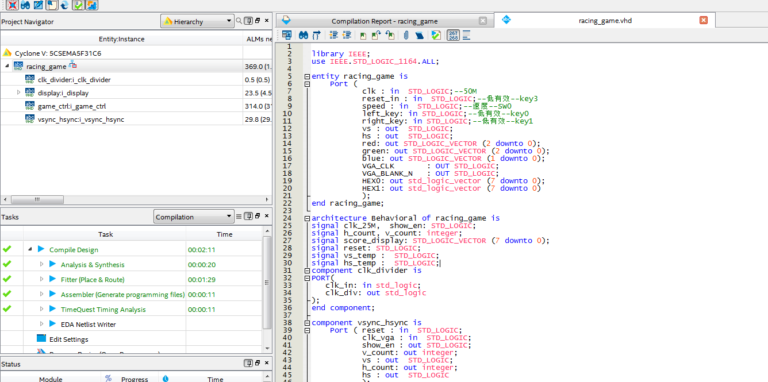Expand the Fitter (Place & Route) task

(x=41, y=279)
